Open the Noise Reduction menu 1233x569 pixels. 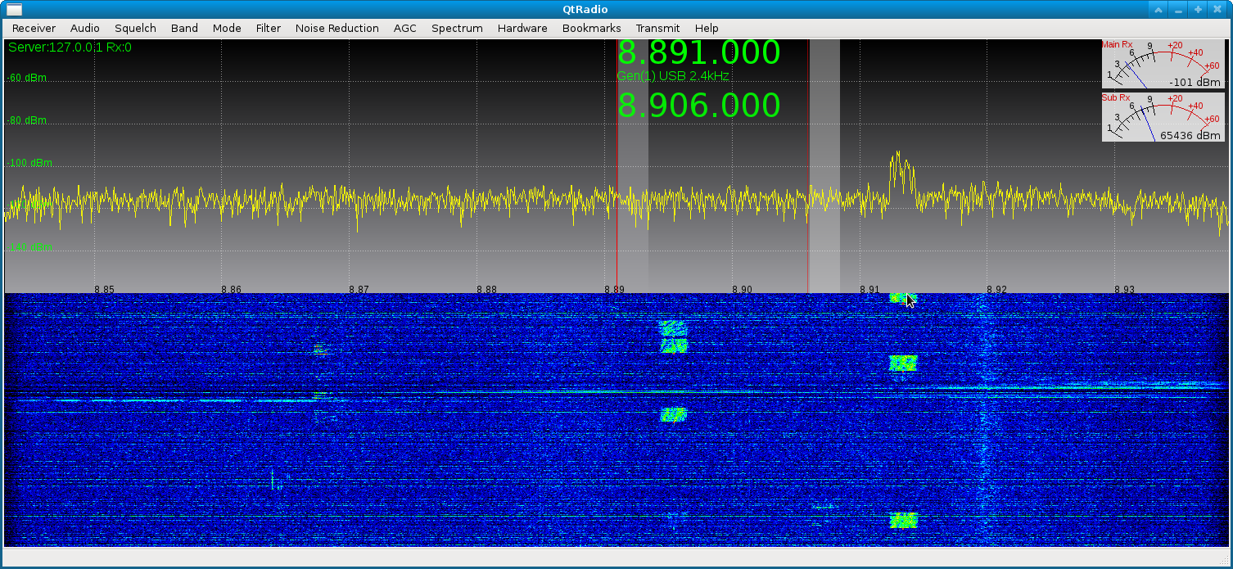point(336,28)
